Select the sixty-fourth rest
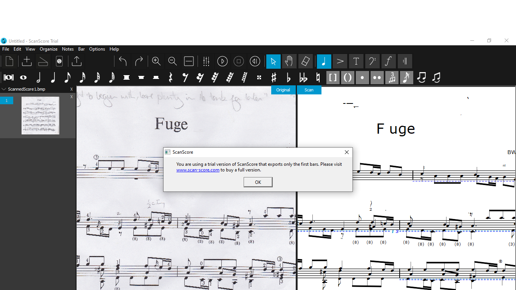 coord(230,77)
